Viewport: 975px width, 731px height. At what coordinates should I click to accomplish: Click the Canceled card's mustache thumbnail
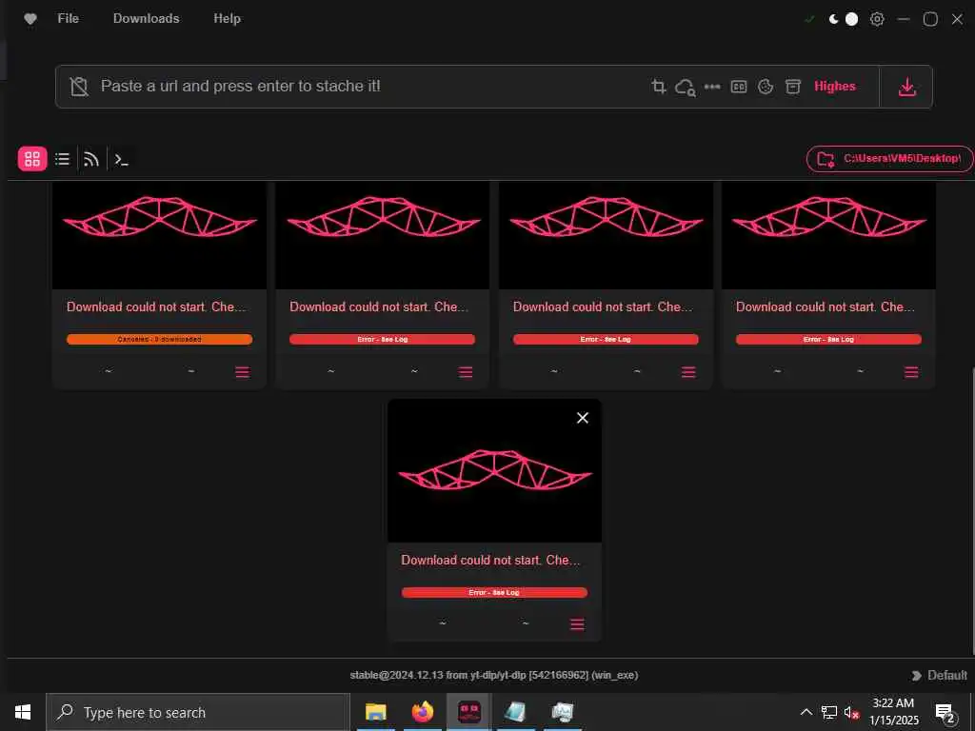[x=159, y=235]
